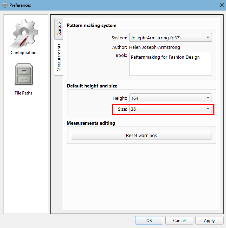
Task: Open the System dropdown showing Joseph-Armstrong (p37)
Action: click(x=170, y=38)
